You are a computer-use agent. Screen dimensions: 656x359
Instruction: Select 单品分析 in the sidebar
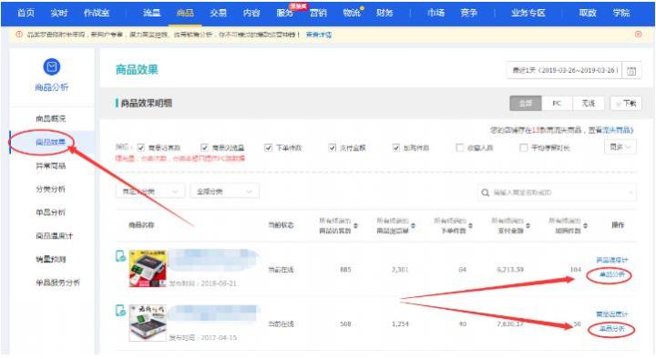[x=51, y=212]
